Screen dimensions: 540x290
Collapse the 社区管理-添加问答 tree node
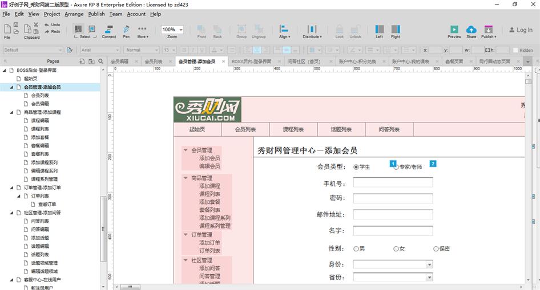click(x=11, y=213)
